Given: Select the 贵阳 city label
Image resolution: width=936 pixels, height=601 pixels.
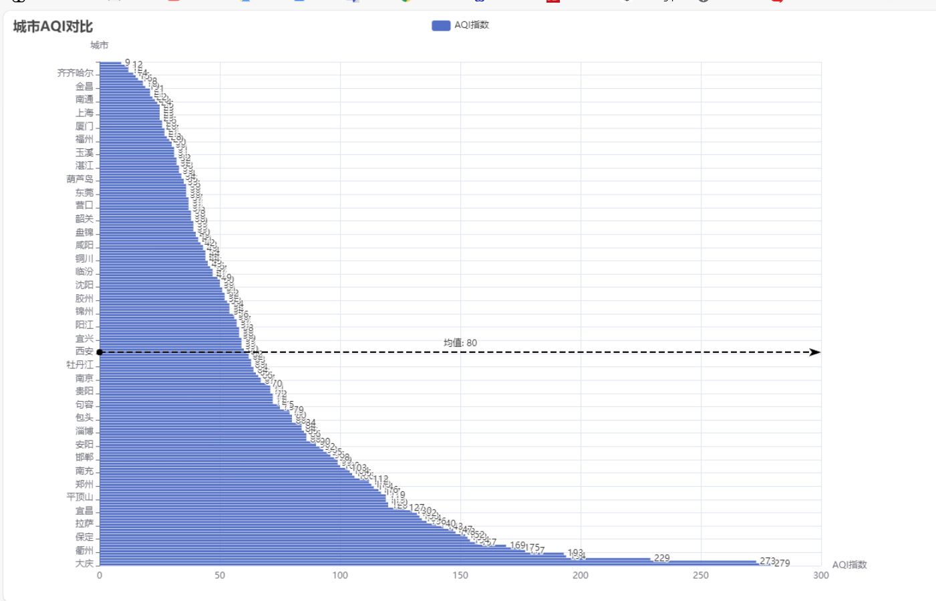Looking at the screenshot, I should point(85,391).
